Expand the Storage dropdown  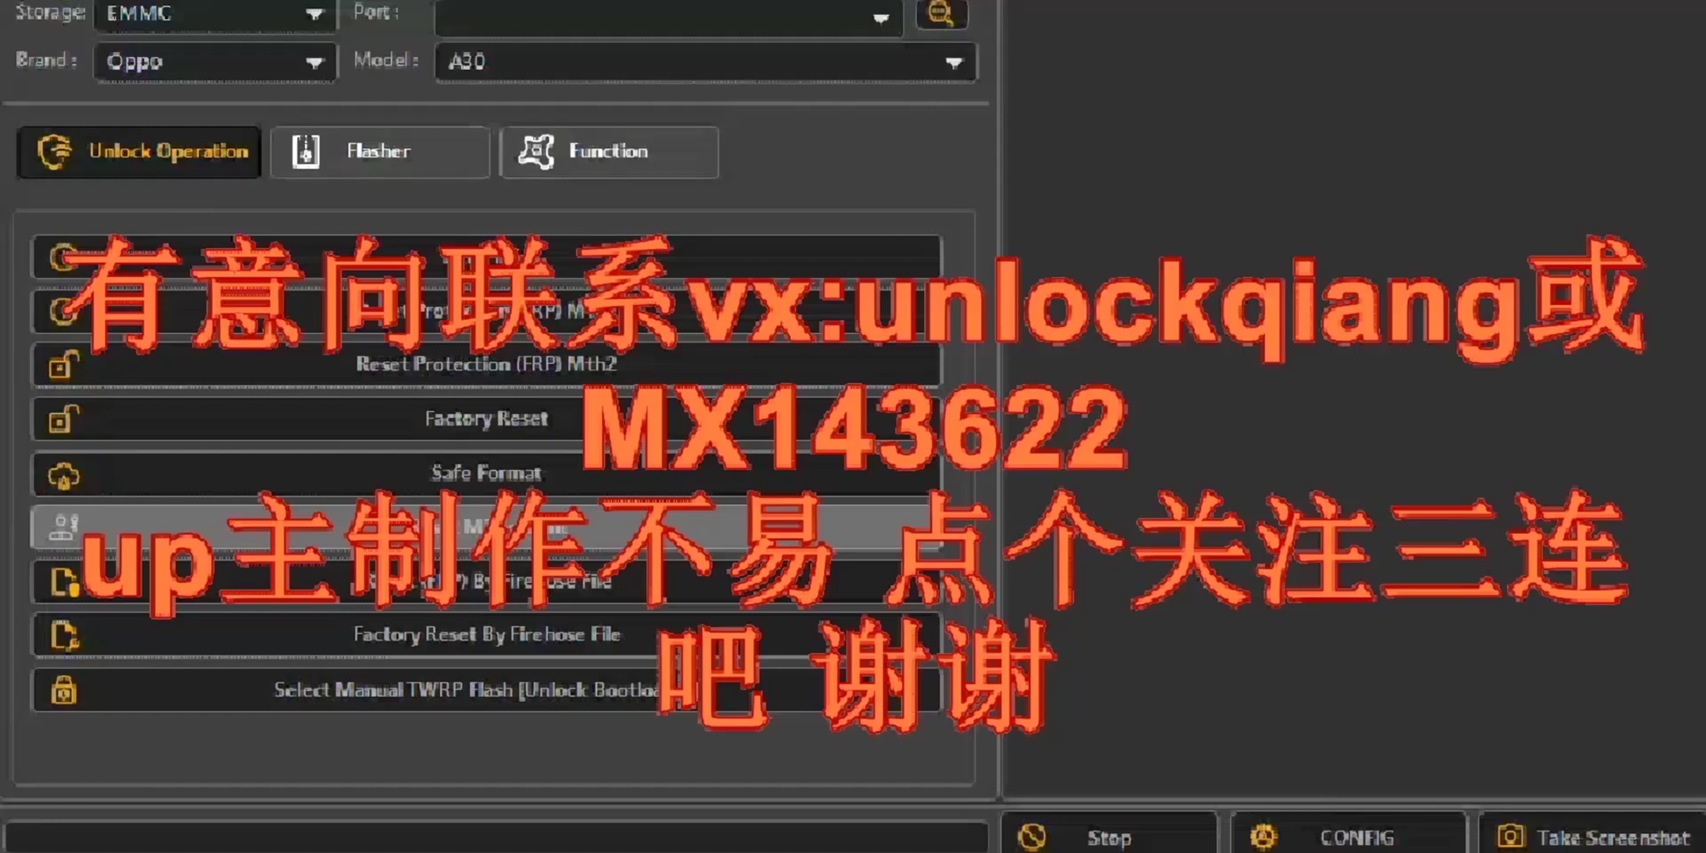tap(314, 14)
